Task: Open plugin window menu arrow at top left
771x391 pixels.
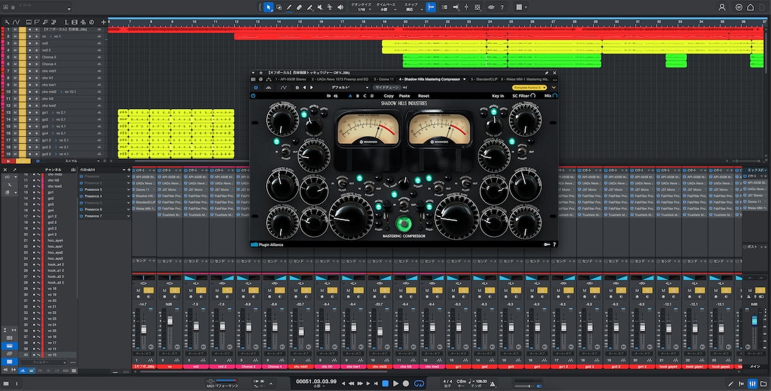Action: 253,73
